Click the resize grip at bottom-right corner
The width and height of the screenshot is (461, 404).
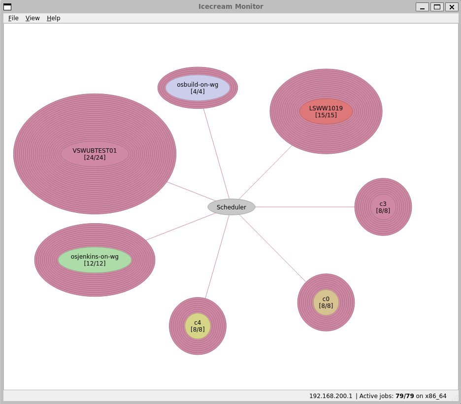click(455, 398)
